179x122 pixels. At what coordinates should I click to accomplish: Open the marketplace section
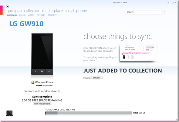52,11
